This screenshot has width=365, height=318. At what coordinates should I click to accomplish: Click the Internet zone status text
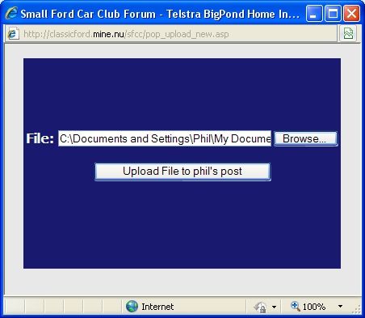tap(157, 307)
